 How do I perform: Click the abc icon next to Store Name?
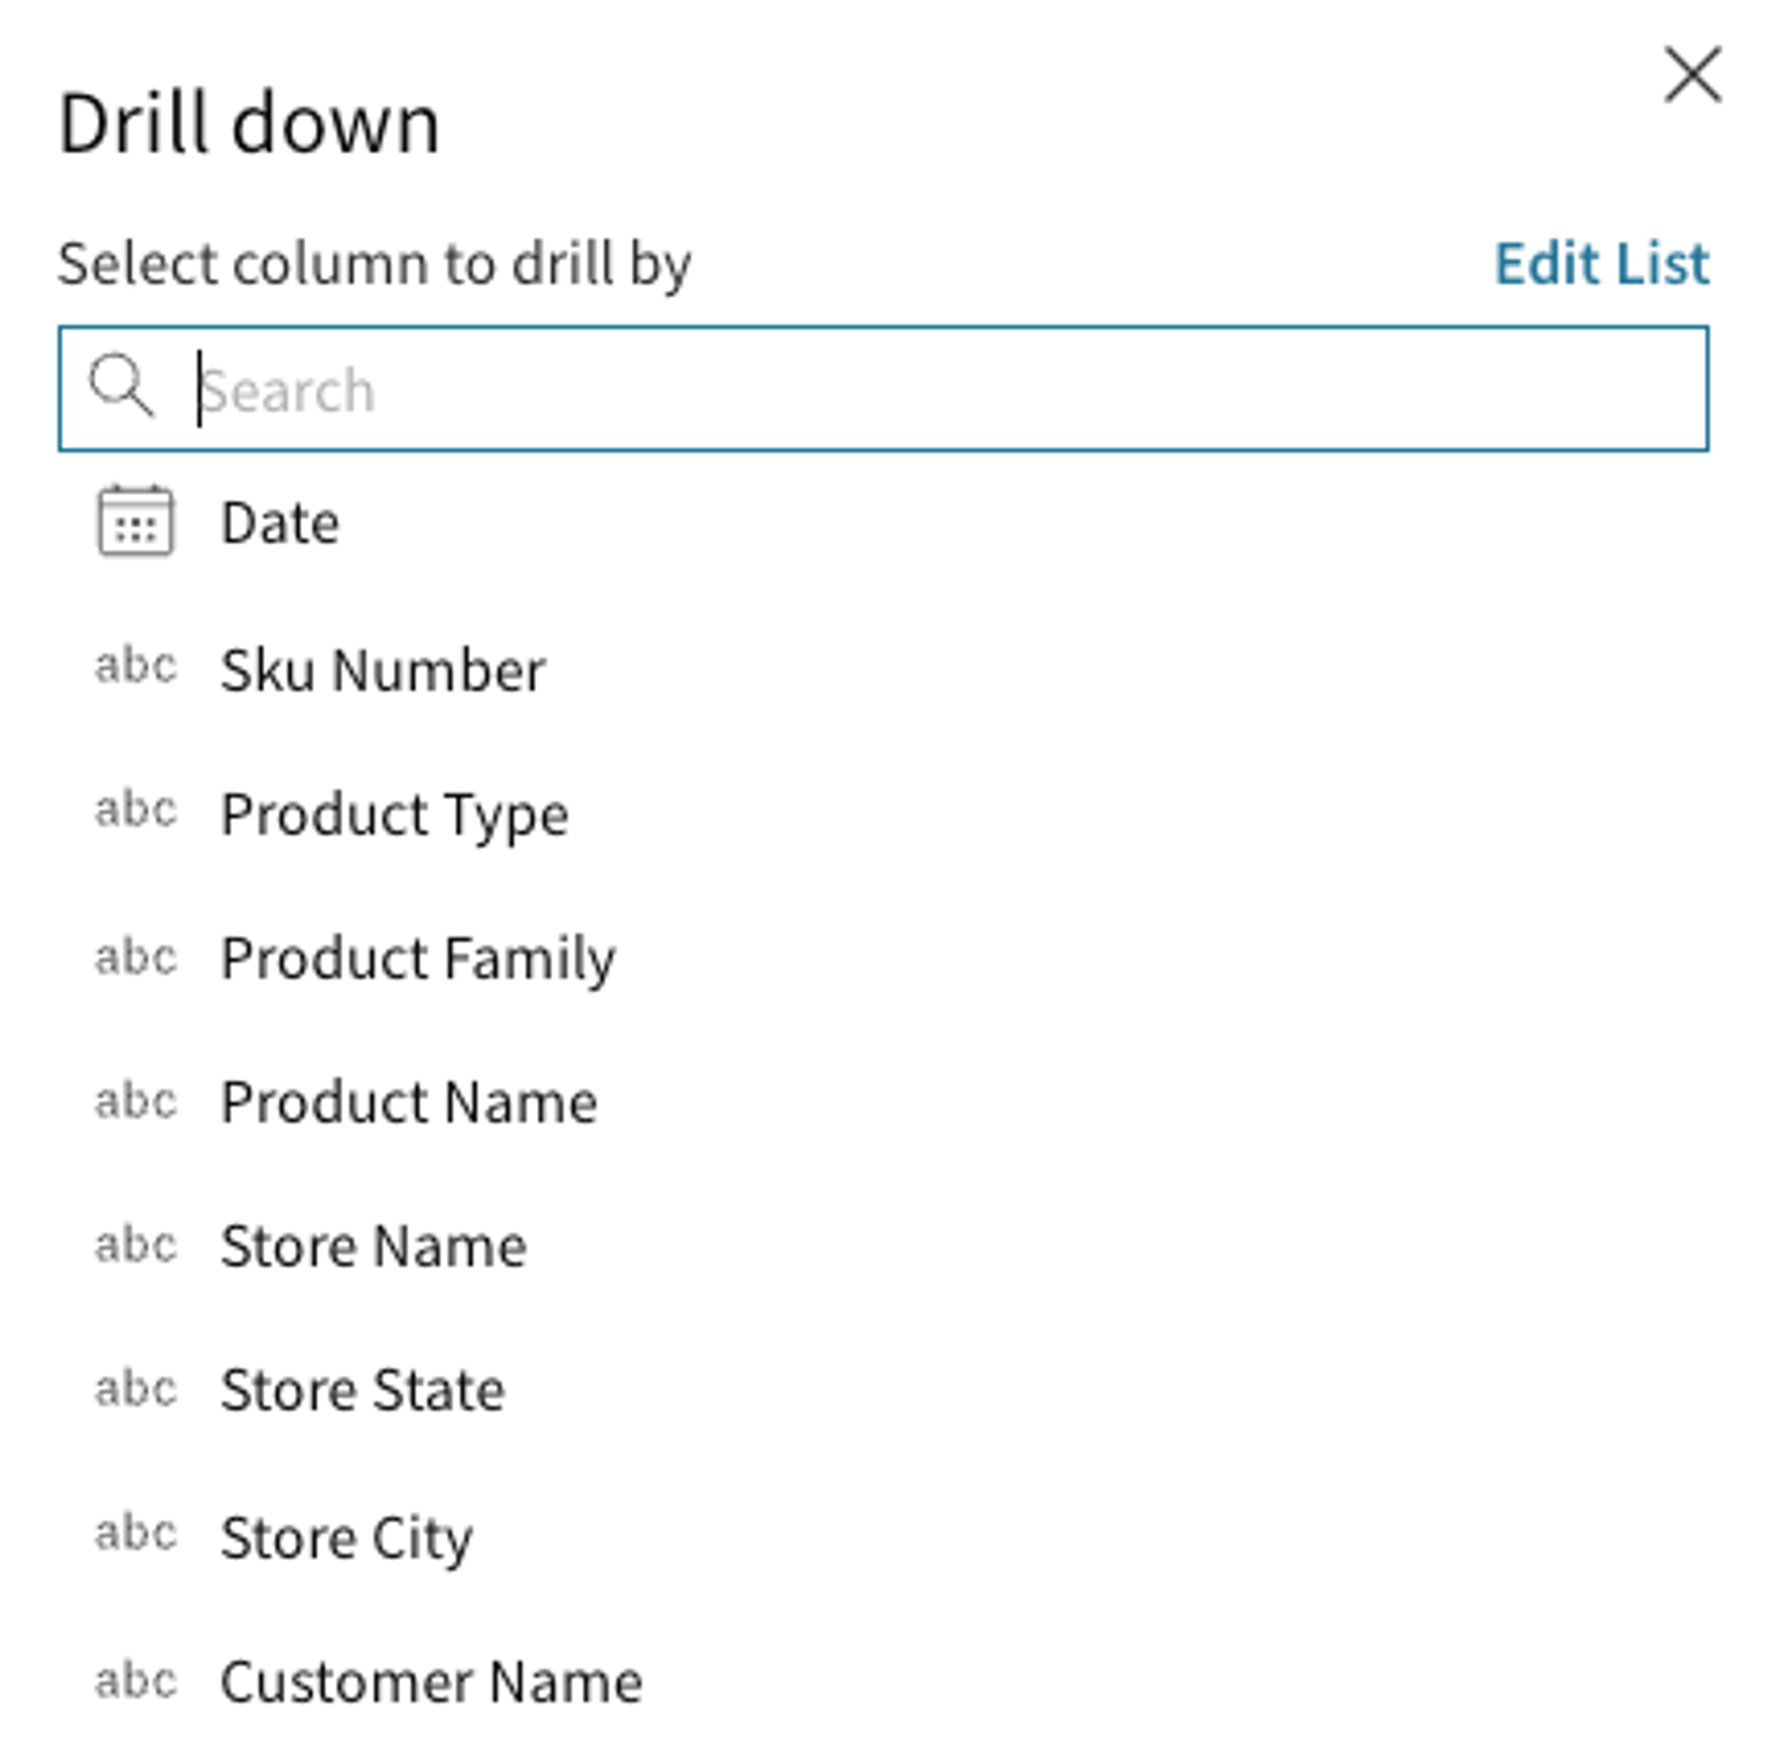(136, 1245)
